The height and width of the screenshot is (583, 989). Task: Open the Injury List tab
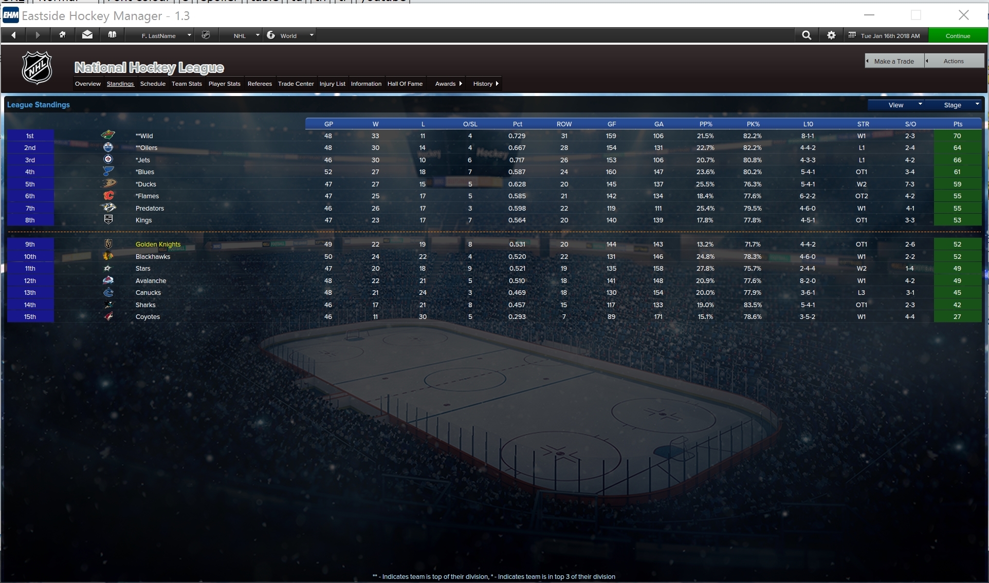coord(332,84)
